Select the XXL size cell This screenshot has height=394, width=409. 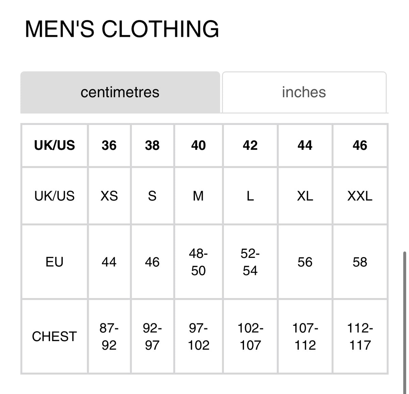point(360,196)
